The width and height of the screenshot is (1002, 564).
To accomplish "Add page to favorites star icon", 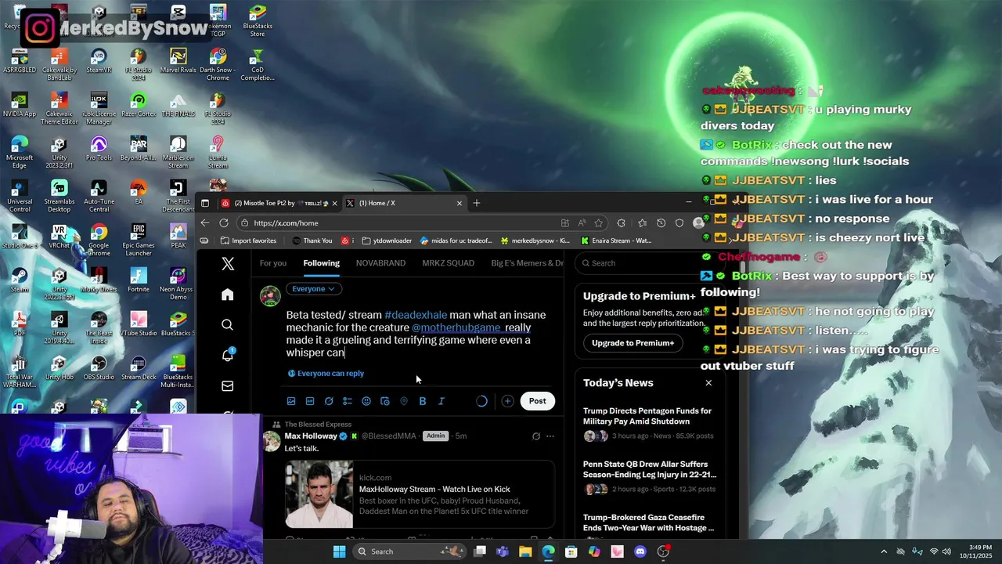I will (599, 222).
